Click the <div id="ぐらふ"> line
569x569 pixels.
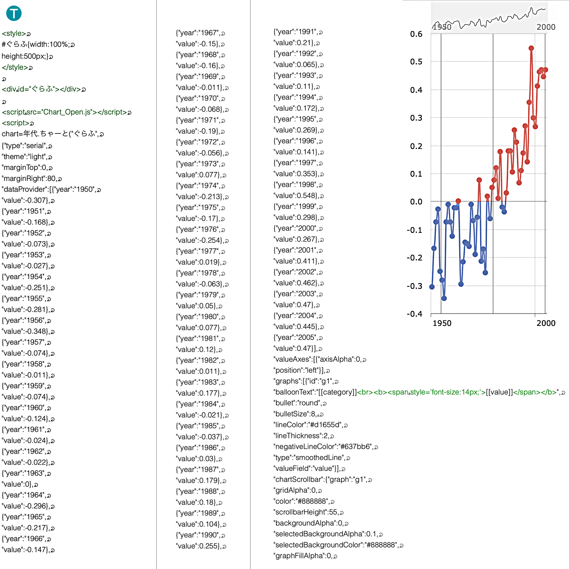pyautogui.click(x=44, y=89)
